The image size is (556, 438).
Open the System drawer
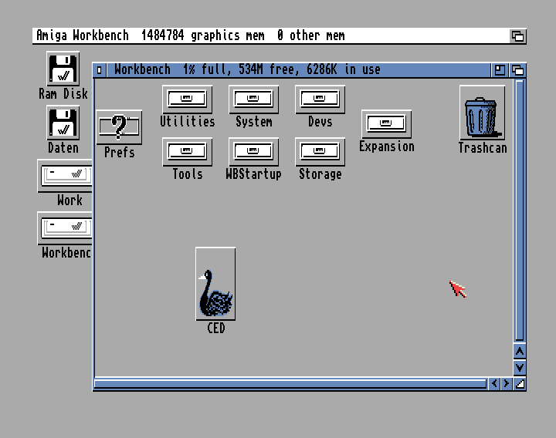click(x=253, y=99)
